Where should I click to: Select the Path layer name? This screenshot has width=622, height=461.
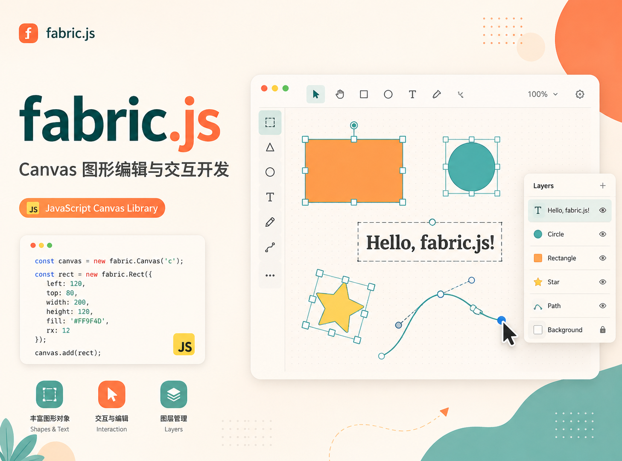point(554,306)
